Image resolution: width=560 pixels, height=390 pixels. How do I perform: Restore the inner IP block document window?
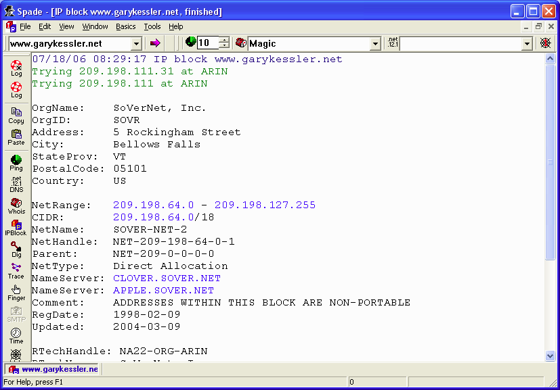(538, 26)
